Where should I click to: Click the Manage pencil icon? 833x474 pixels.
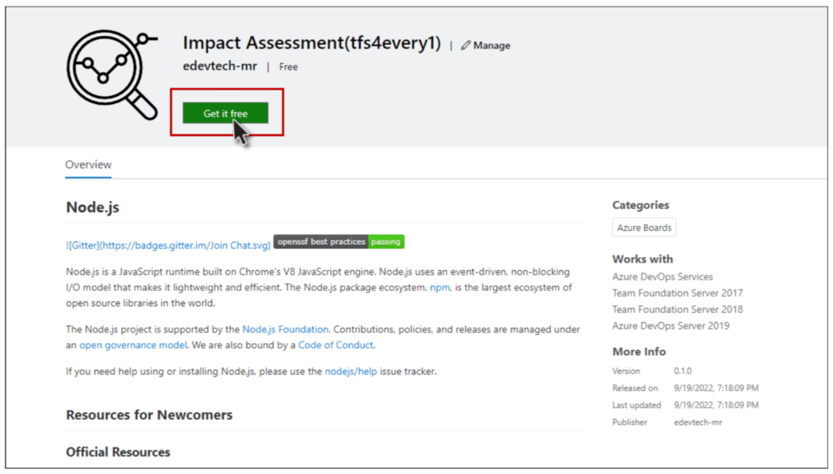pyautogui.click(x=465, y=46)
